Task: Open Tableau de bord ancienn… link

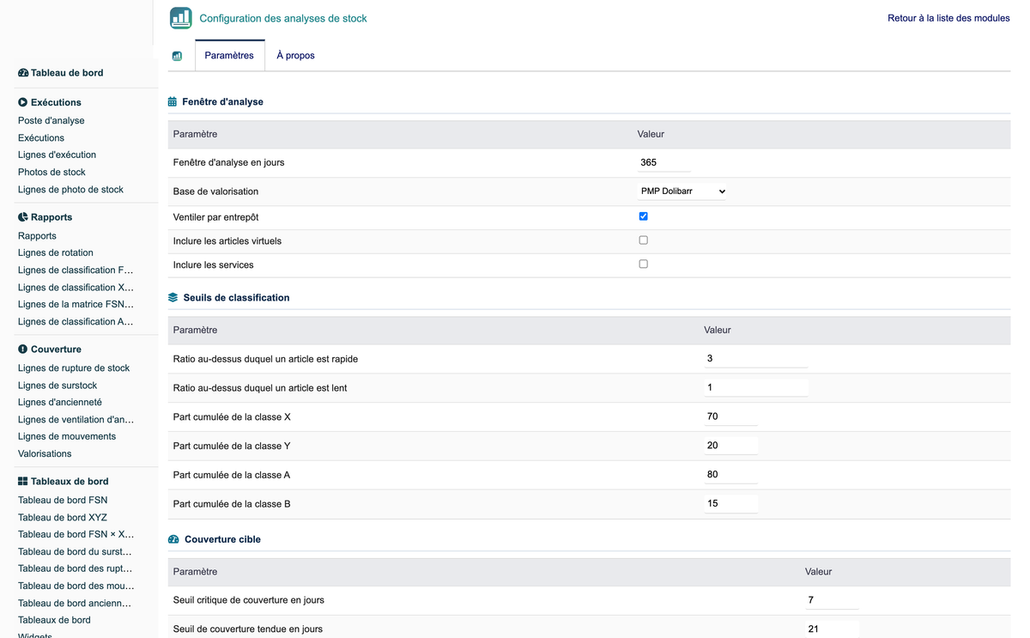Action: point(75,604)
